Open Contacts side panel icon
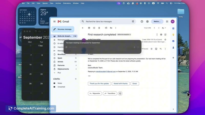The width and height of the screenshot is (205, 115). (x=173, y=48)
